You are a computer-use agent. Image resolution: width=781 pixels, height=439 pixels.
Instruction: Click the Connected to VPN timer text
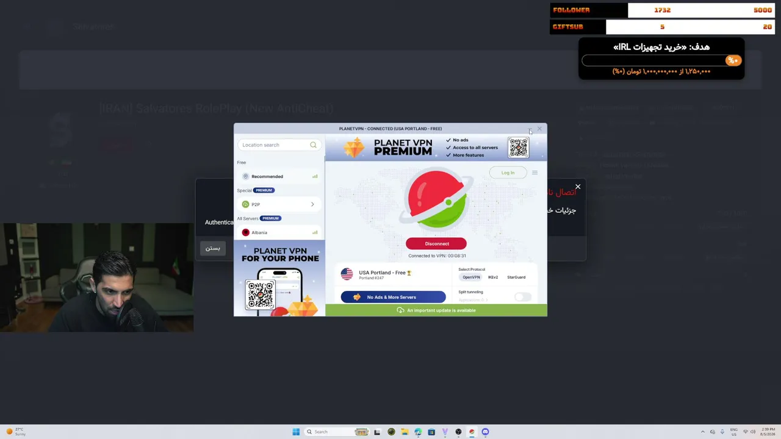437,256
